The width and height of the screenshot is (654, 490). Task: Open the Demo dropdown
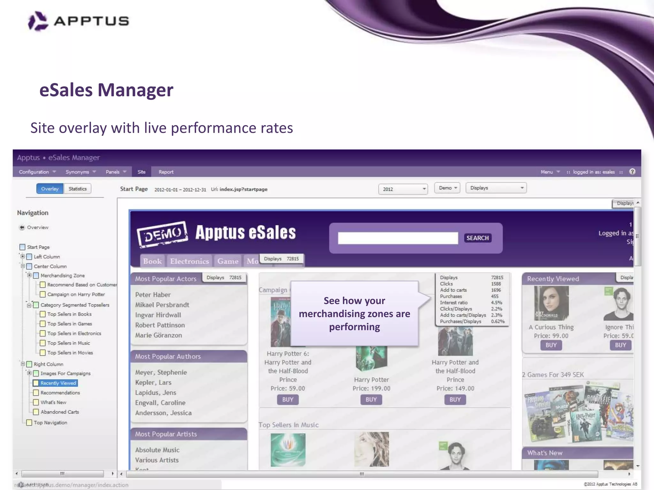pyautogui.click(x=447, y=188)
